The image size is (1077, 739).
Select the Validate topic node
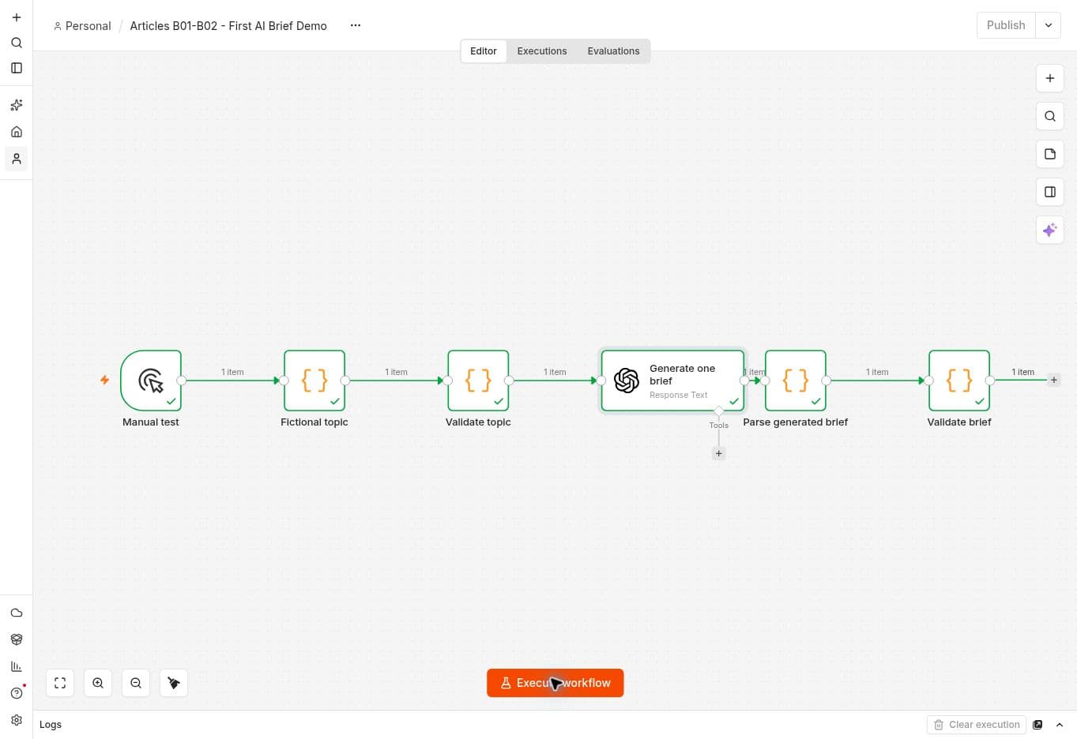point(478,381)
